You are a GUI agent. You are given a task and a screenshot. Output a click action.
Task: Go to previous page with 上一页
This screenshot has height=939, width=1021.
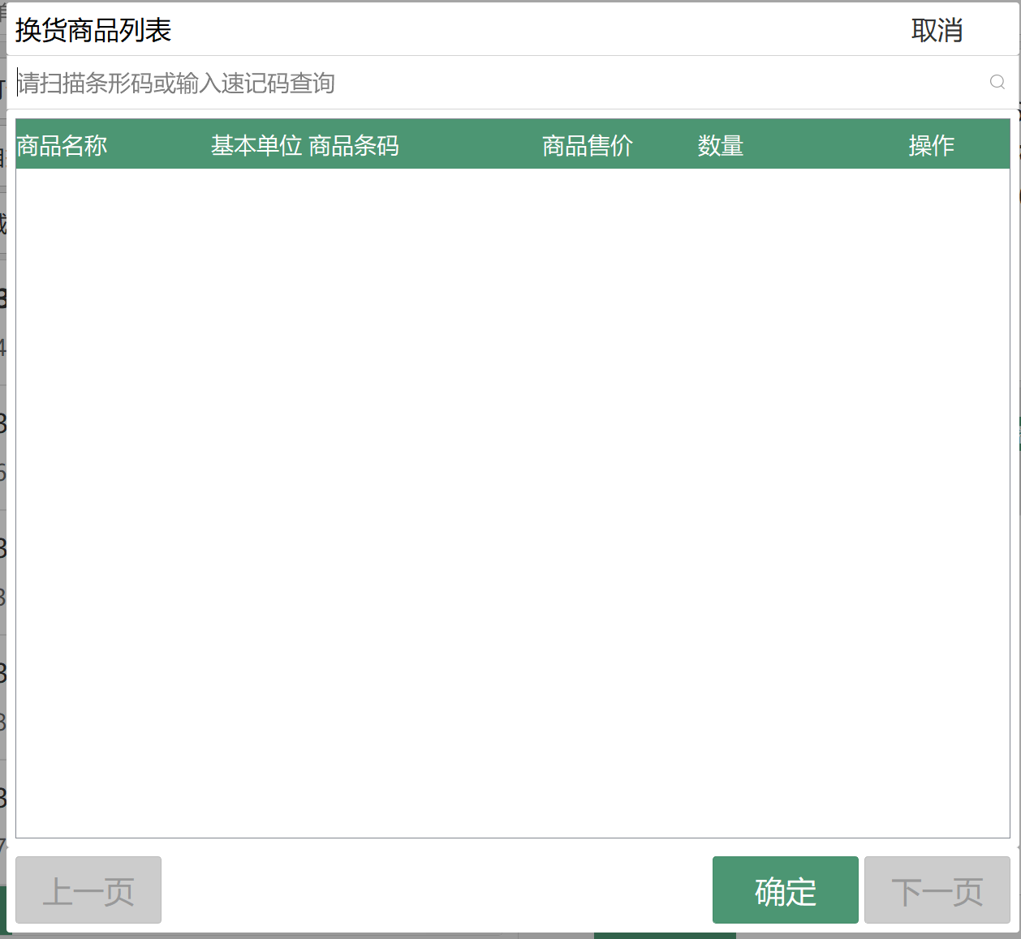coord(88,890)
